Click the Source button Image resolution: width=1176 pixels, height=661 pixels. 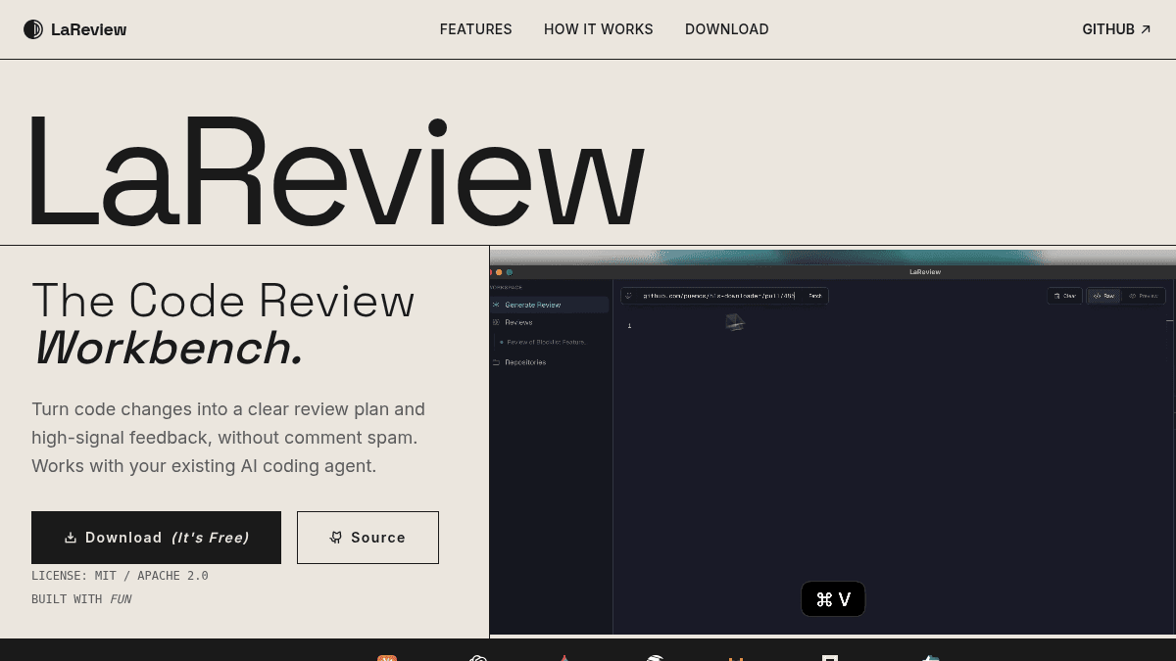tap(367, 538)
